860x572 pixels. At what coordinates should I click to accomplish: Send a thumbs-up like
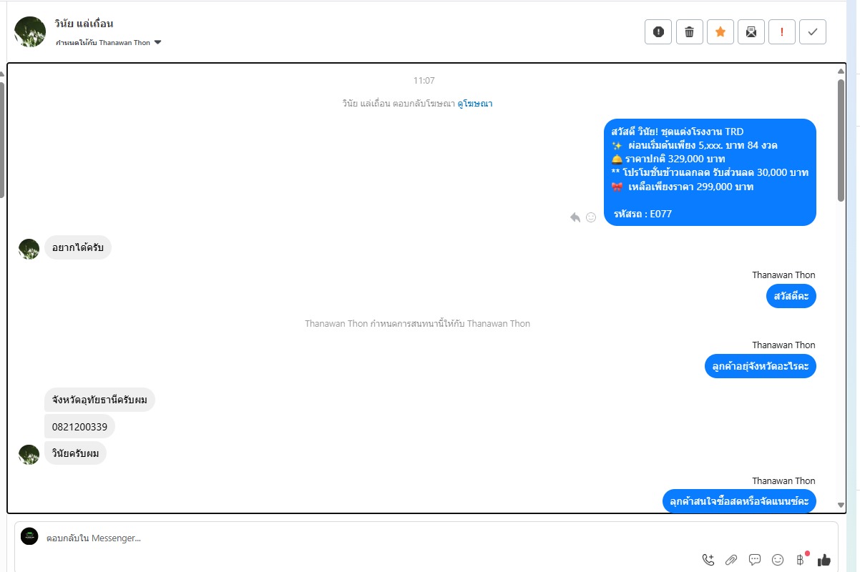click(824, 560)
